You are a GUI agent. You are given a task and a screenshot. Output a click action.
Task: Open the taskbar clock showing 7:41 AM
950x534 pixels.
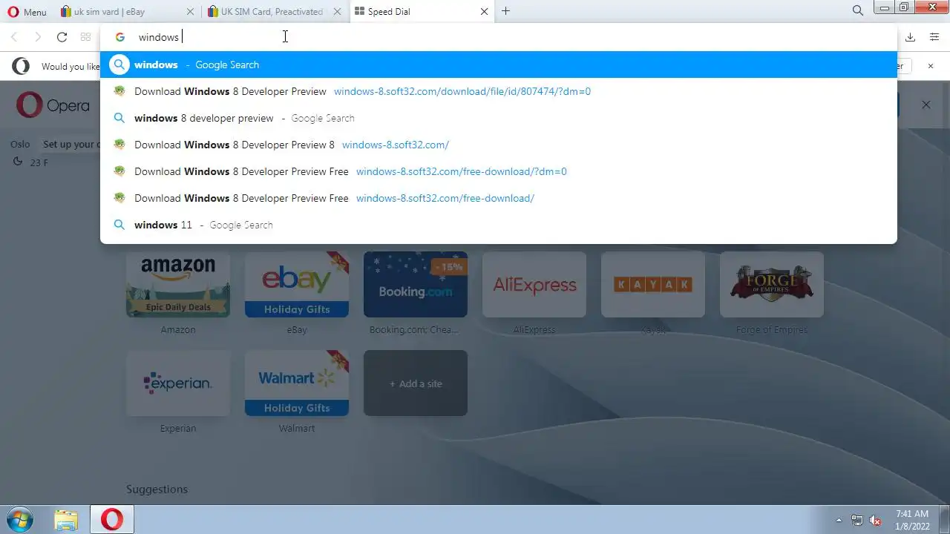[912, 519]
